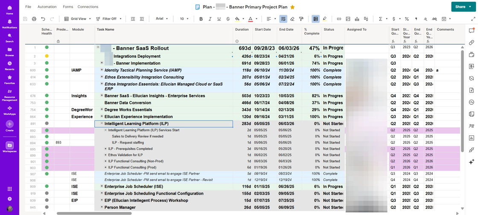Open the Activity log icon
Viewport: 478px width, 215px height.
click(472, 102)
